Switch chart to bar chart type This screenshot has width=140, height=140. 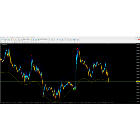point(49,40)
